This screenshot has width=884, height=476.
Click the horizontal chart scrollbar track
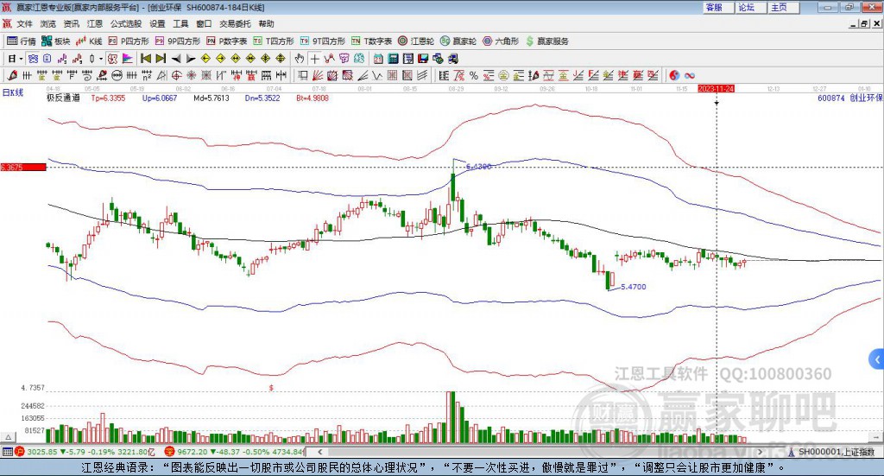point(539,452)
